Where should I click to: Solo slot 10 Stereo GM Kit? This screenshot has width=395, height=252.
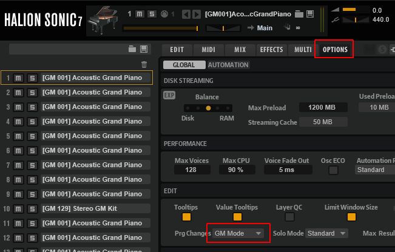(32, 209)
